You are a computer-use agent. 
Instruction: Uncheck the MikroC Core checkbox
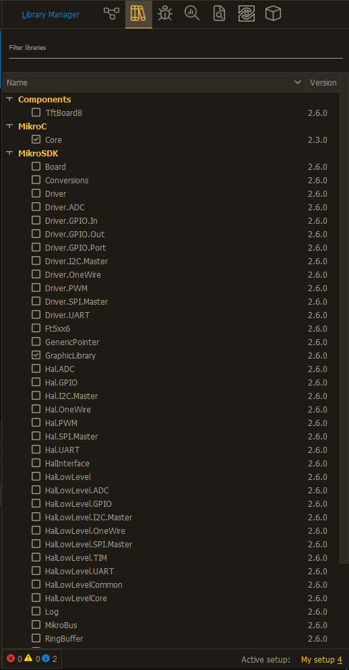click(36, 140)
